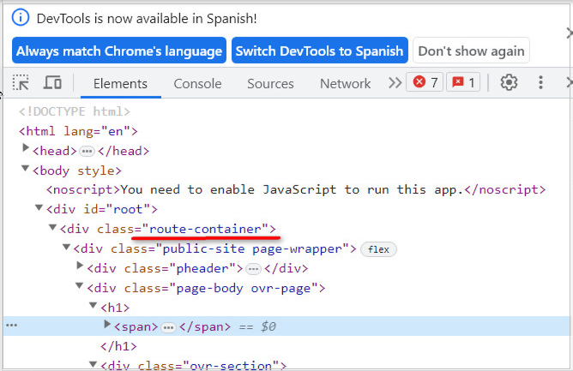Viewport: 573px width, 371px height.
Task: Show more tabs via double-chevron icon
Action: click(395, 83)
